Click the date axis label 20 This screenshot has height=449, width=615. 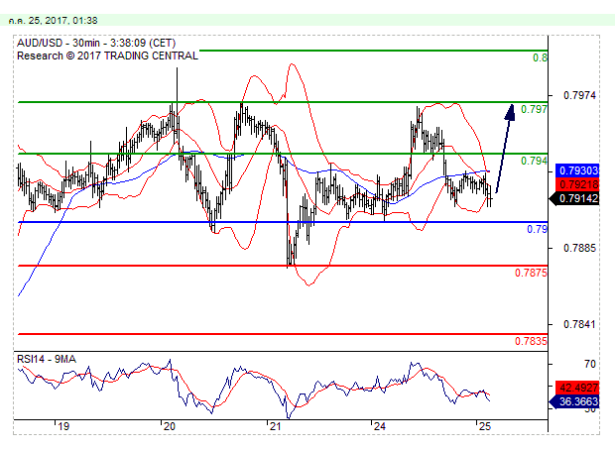coord(169,426)
